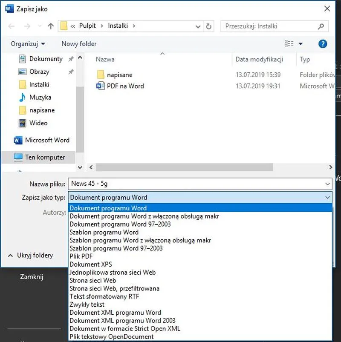Unpin Dokumenty from Quick Access

click(x=71, y=59)
